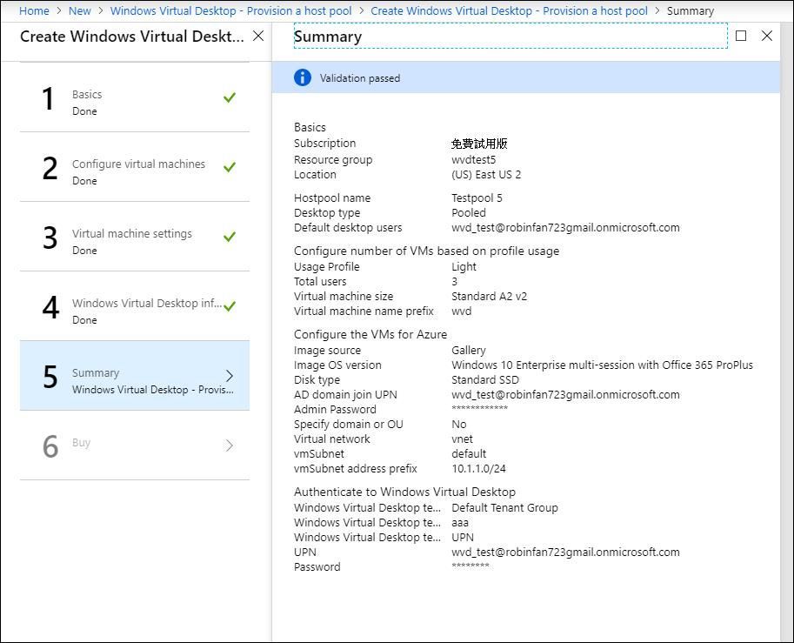Click the 'Specify domain or OU' value No
The height and width of the screenshot is (643, 794).
pos(459,424)
